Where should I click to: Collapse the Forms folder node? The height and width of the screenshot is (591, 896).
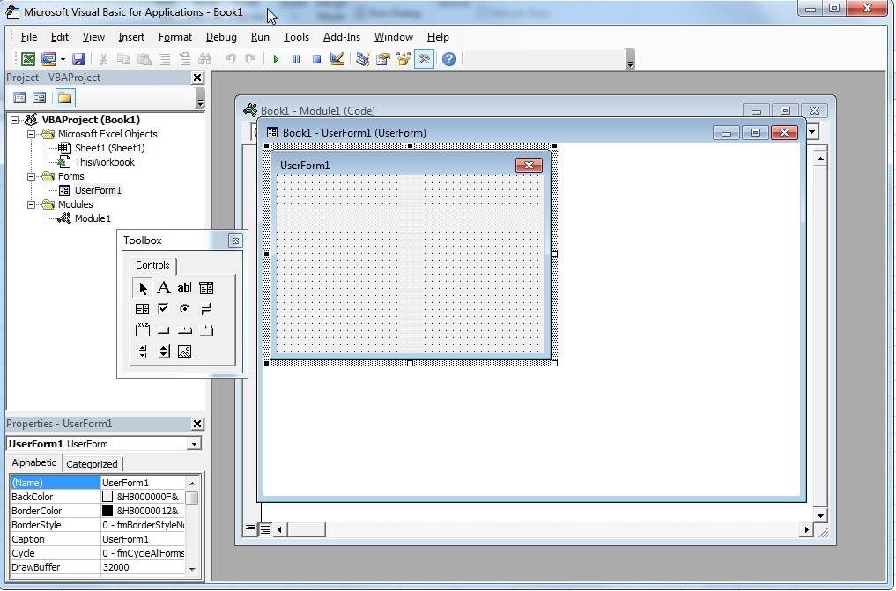[x=32, y=176]
